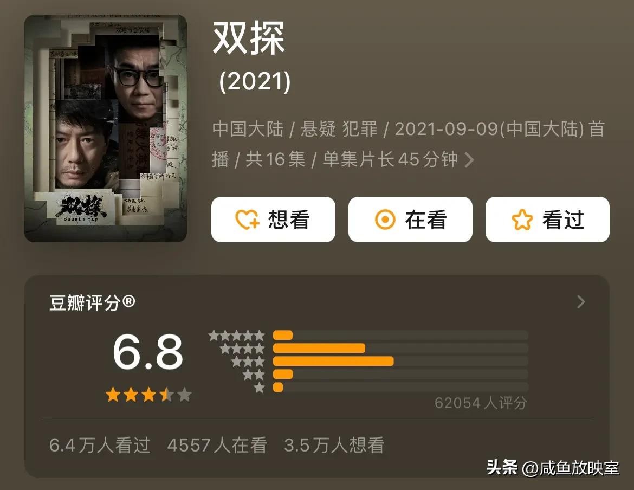The width and height of the screenshot is (634, 490).
Task: Select the five-star rating bar
Action: click(x=400, y=335)
